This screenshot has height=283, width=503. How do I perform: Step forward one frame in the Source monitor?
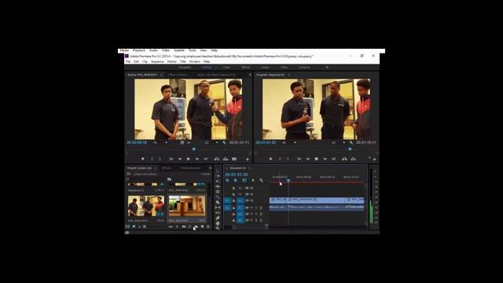click(197, 159)
